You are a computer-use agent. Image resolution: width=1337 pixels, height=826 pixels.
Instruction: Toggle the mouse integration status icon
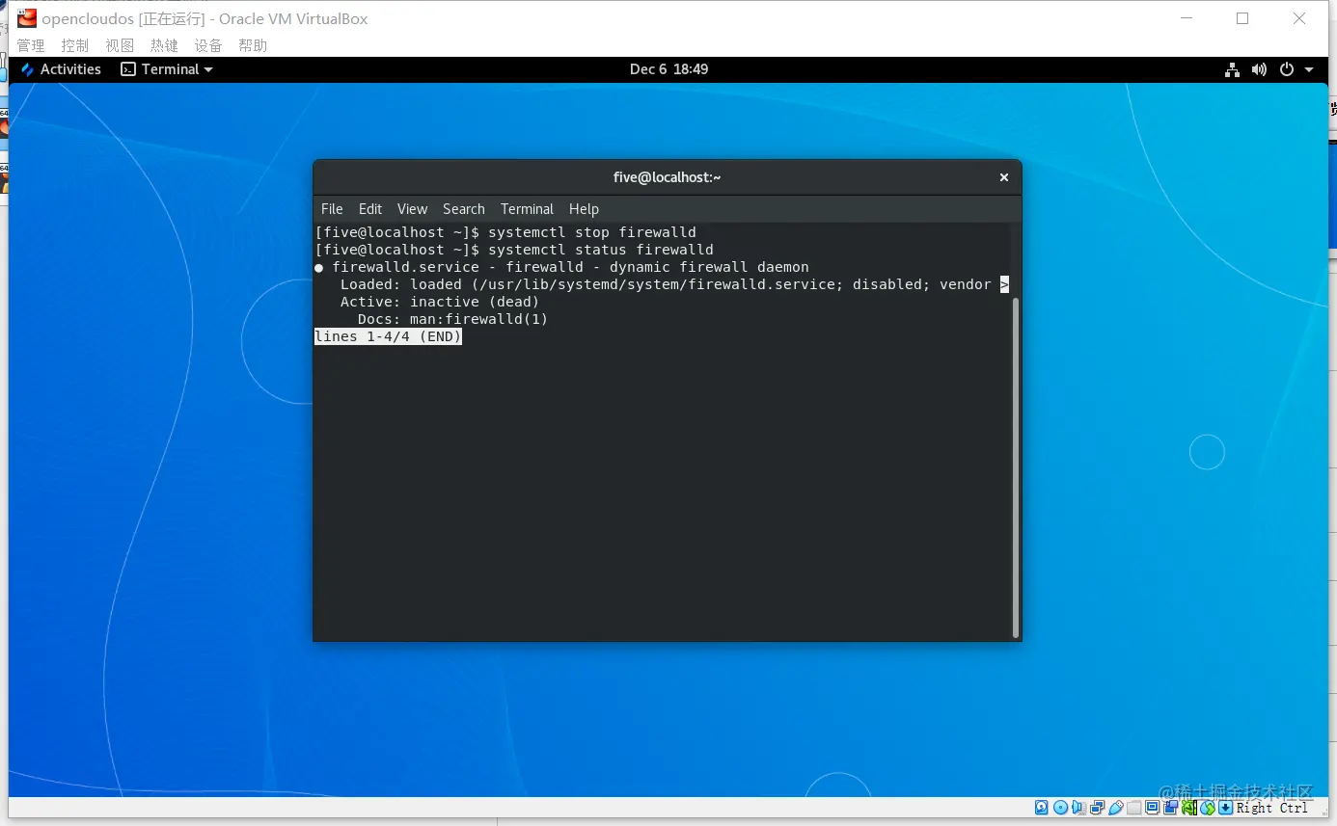click(x=1208, y=808)
